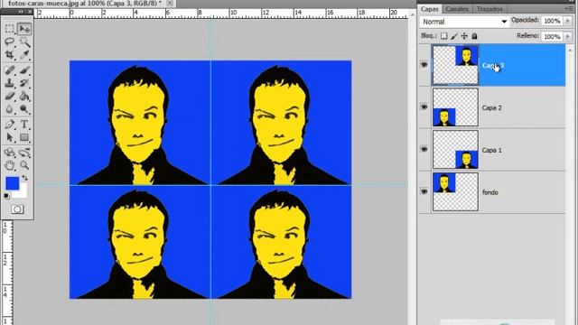578x325 pixels.
Task: Switch to the Canales tab
Action: coord(457,8)
